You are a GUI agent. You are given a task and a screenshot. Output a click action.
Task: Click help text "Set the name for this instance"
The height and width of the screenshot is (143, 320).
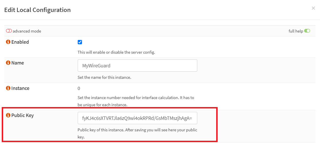click(x=104, y=78)
